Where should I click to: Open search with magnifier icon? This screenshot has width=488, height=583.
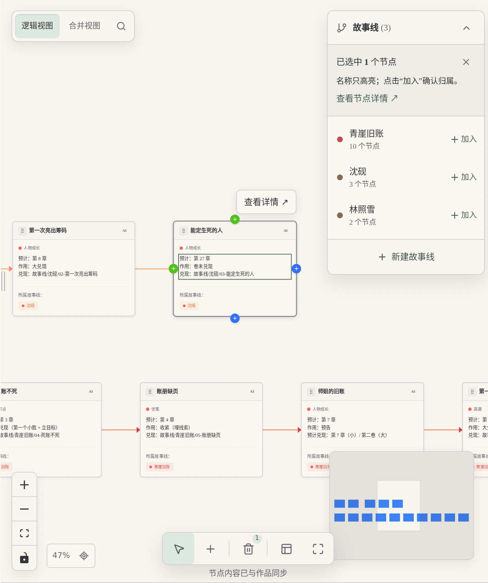pos(121,26)
